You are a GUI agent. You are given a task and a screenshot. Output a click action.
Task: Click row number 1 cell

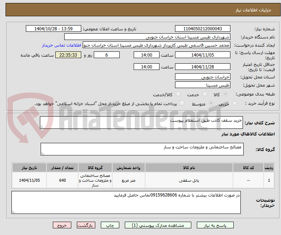(x=269, y=180)
